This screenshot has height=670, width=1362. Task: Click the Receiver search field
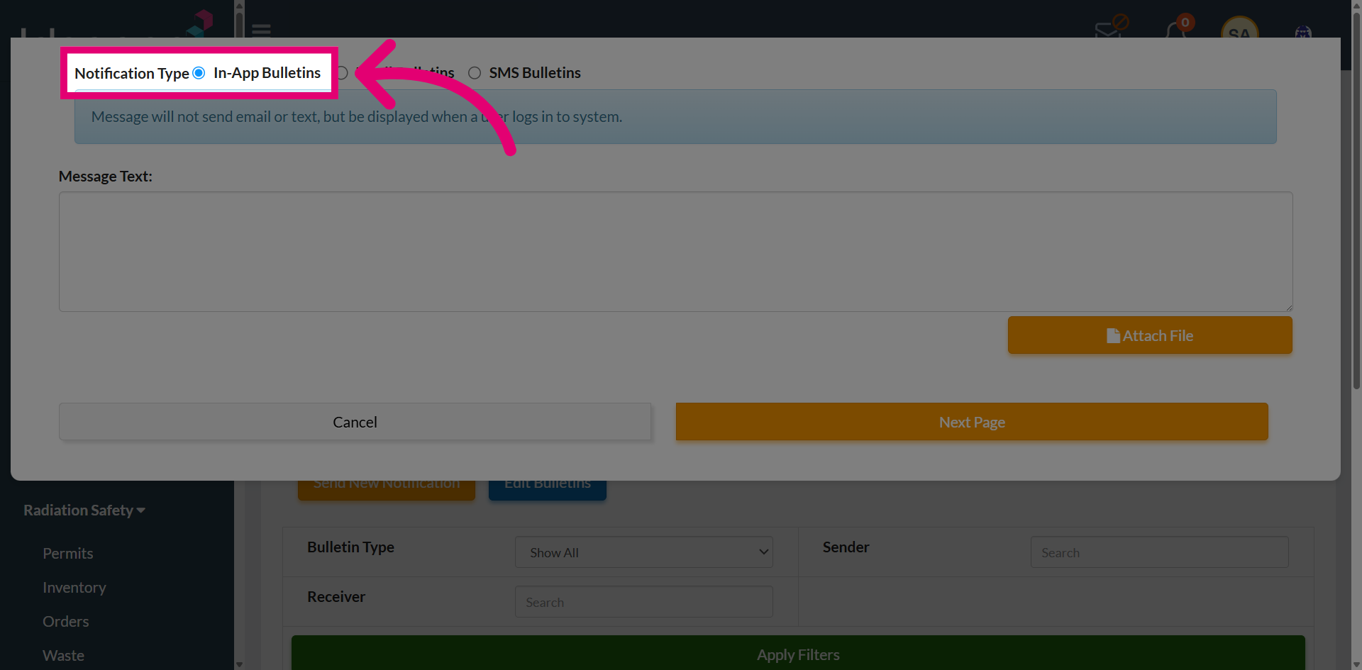tap(644, 602)
